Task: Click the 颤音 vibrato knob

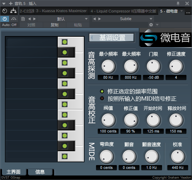Action: [x=129, y=156]
